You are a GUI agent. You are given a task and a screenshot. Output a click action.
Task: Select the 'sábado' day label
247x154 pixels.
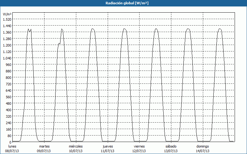(171, 146)
